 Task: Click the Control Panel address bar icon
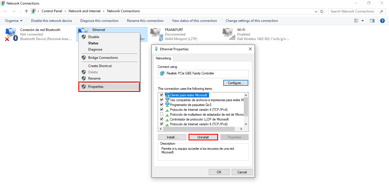pyautogui.click(x=34, y=11)
